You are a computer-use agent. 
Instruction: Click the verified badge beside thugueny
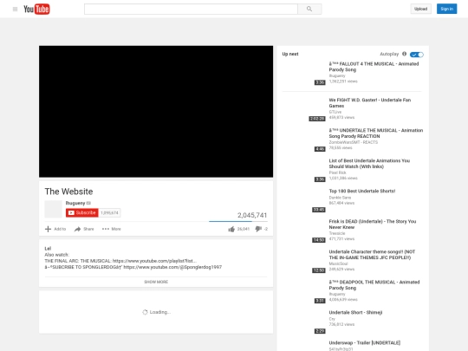click(x=88, y=204)
